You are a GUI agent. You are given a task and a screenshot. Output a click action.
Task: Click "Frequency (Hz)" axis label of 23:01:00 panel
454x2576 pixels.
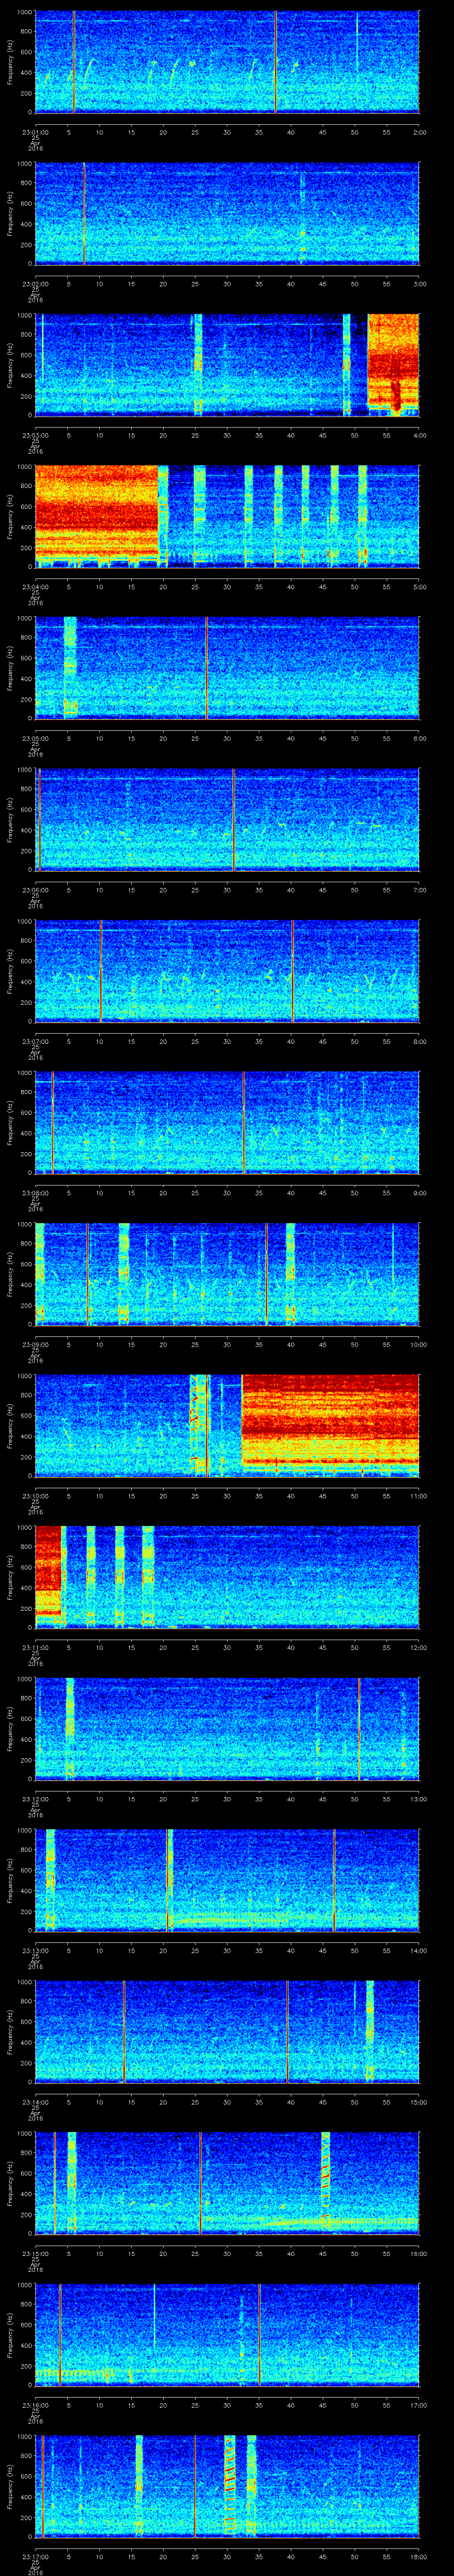[10, 62]
